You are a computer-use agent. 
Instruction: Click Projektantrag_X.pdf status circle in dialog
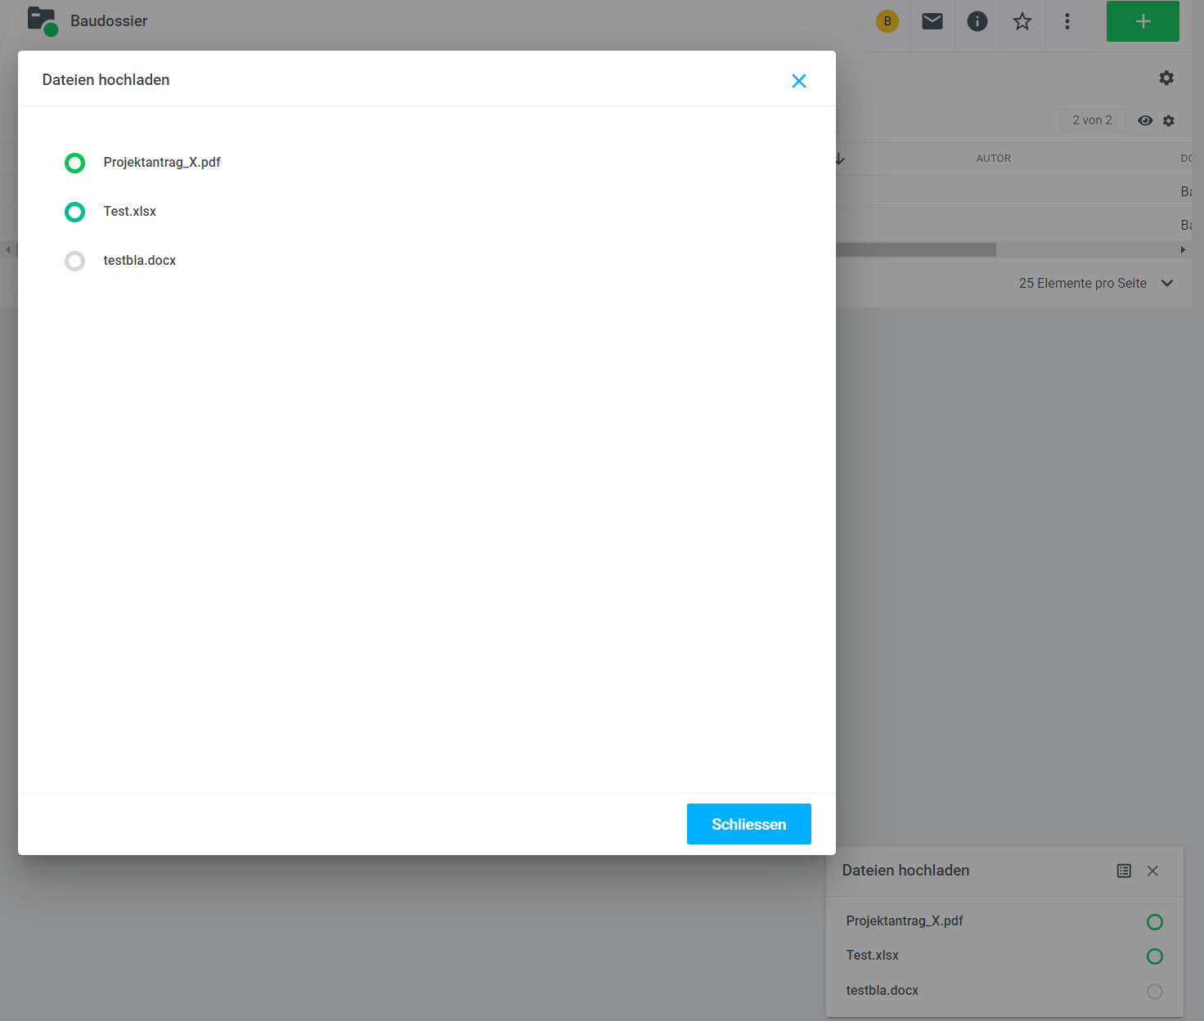[x=74, y=163]
